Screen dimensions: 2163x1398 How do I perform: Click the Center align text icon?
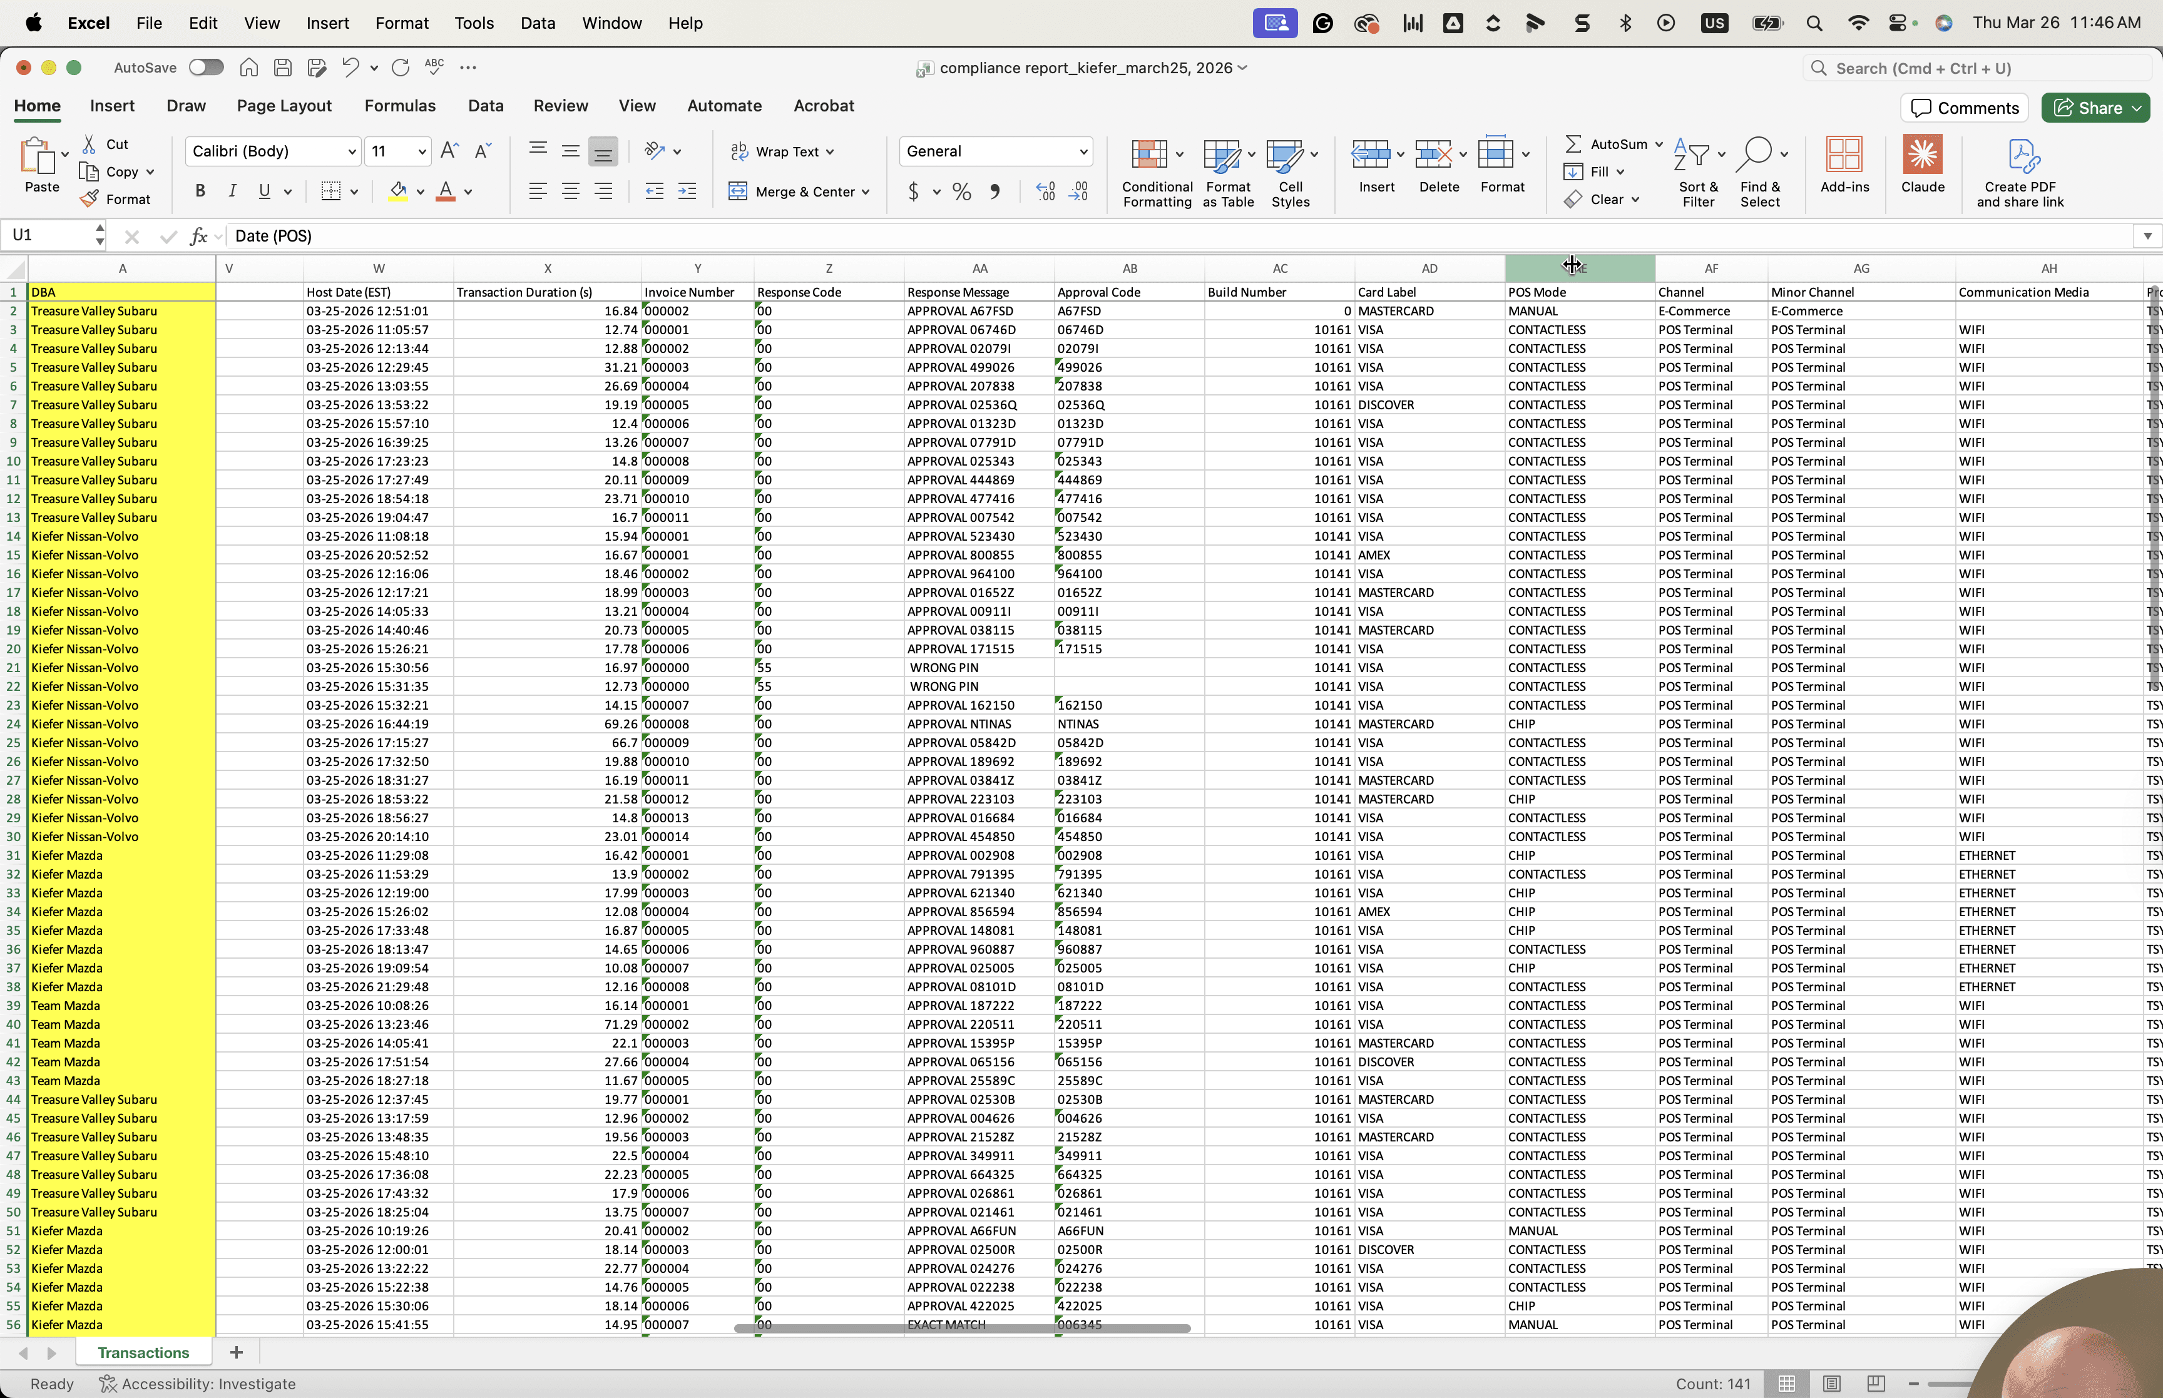tap(570, 191)
